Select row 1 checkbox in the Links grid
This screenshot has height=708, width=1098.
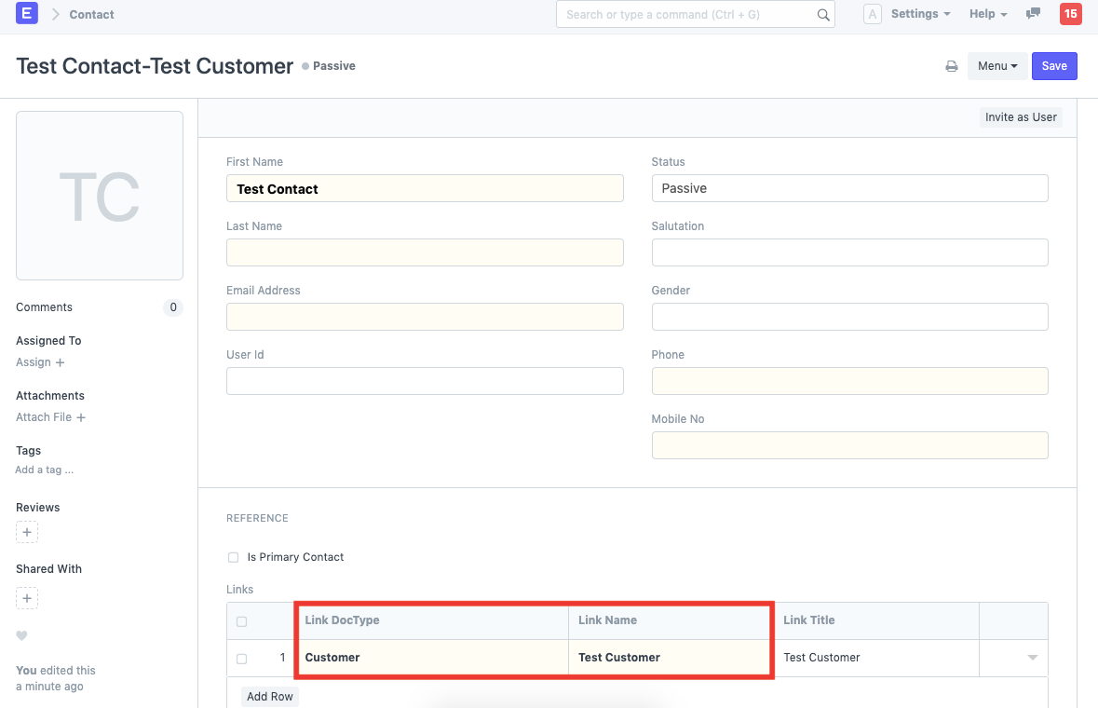click(x=241, y=658)
